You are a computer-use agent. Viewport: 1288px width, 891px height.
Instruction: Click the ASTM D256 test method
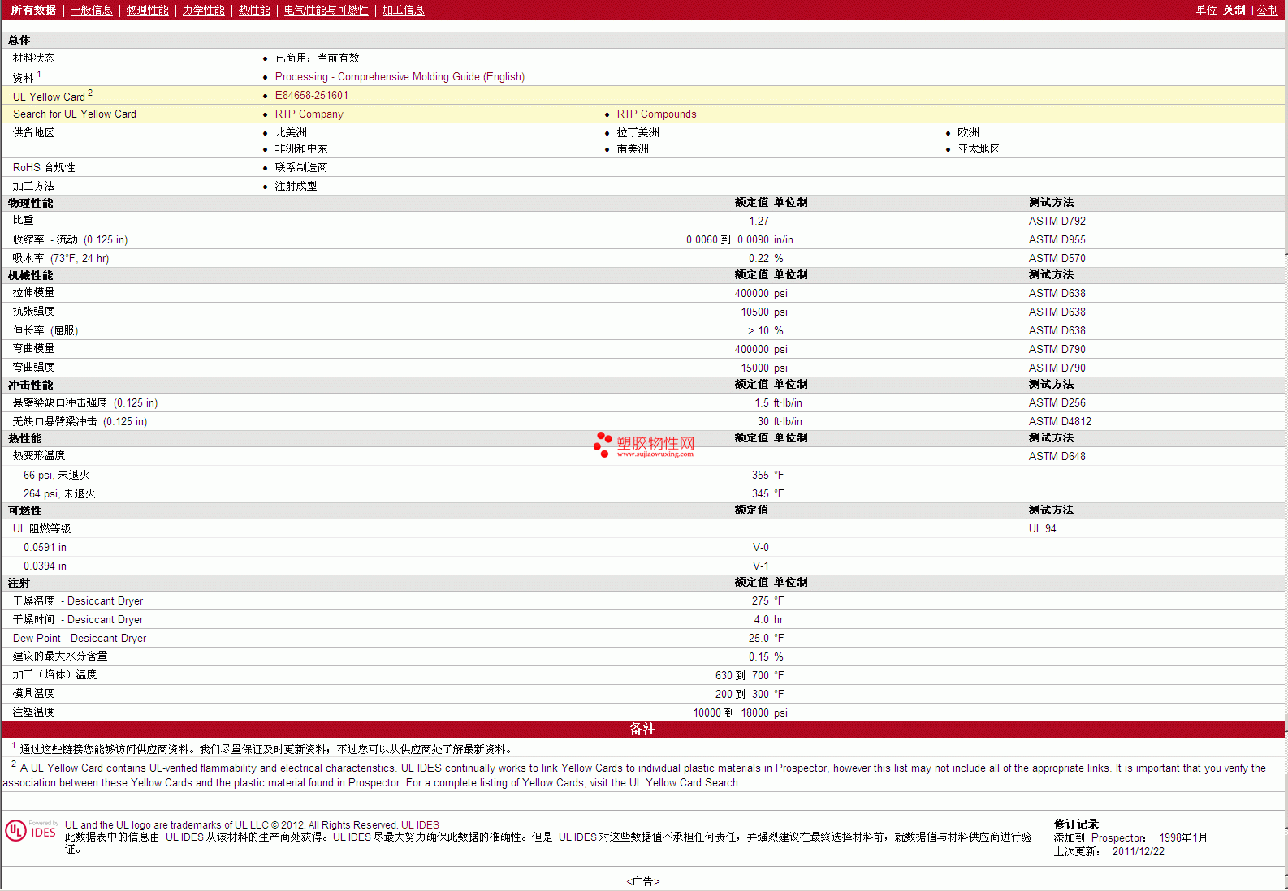[1057, 402]
